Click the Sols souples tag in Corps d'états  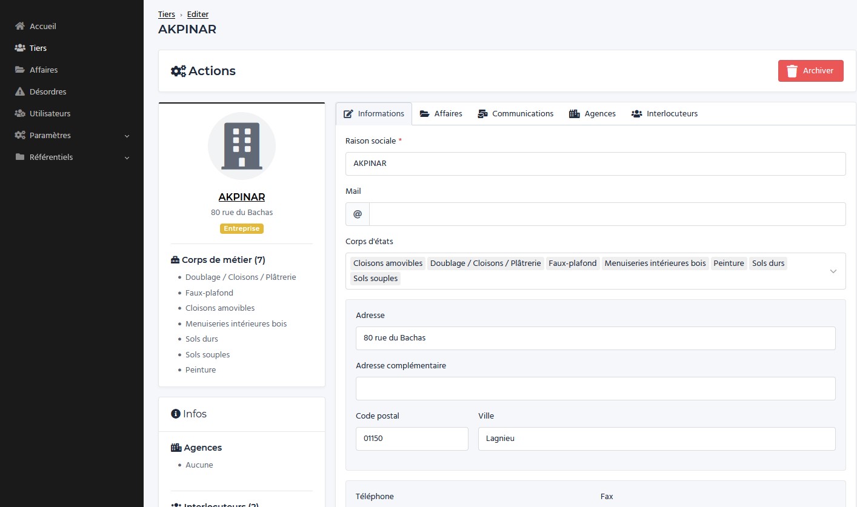pyautogui.click(x=376, y=279)
